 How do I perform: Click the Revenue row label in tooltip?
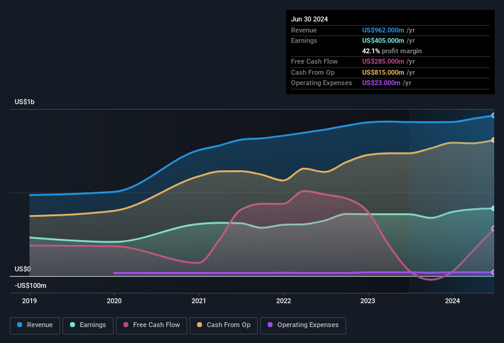[304, 30]
